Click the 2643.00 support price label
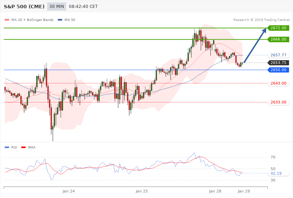293x198 pixels. pyautogui.click(x=279, y=83)
